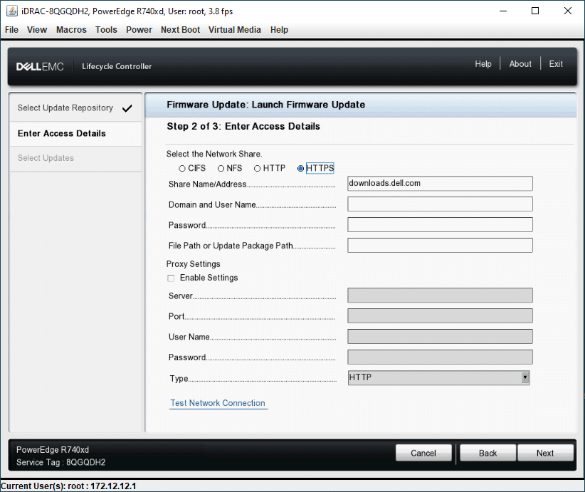Click the Proxy Settings label
This screenshot has width=585, height=492.
(x=194, y=264)
